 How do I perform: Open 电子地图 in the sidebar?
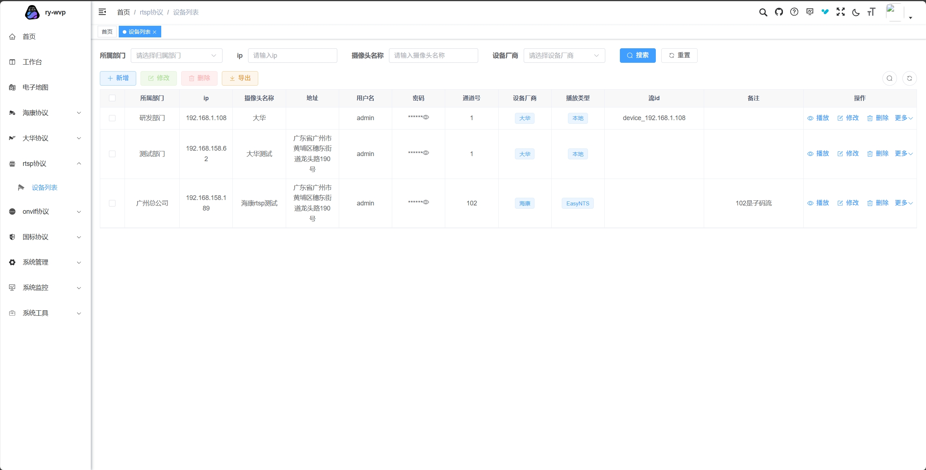click(35, 87)
